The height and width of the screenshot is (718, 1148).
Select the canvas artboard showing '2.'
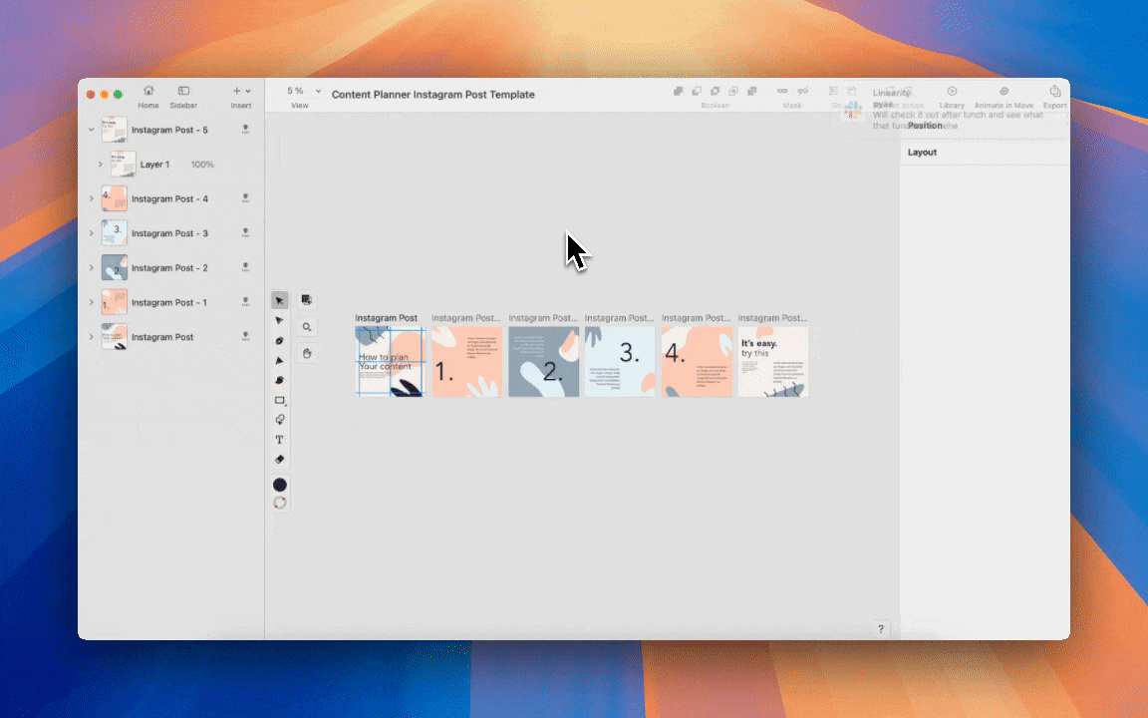[x=543, y=362]
